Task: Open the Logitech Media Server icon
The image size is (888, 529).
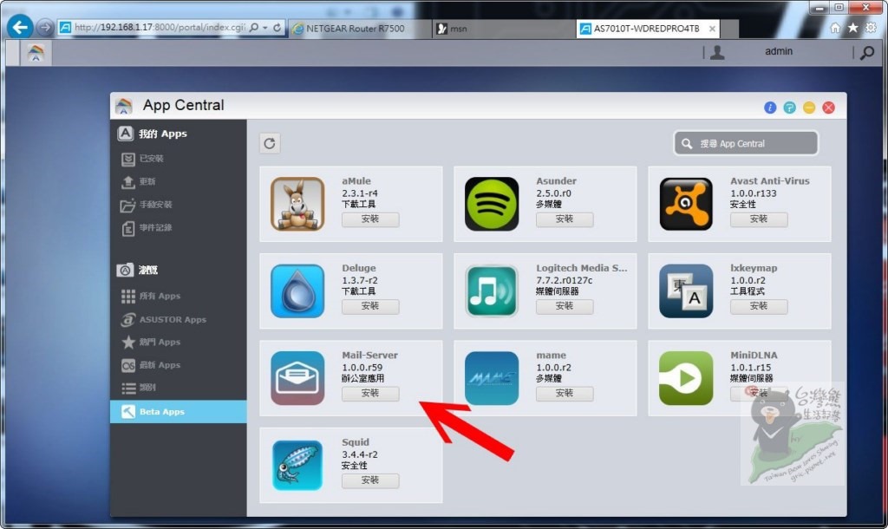Action: point(492,291)
